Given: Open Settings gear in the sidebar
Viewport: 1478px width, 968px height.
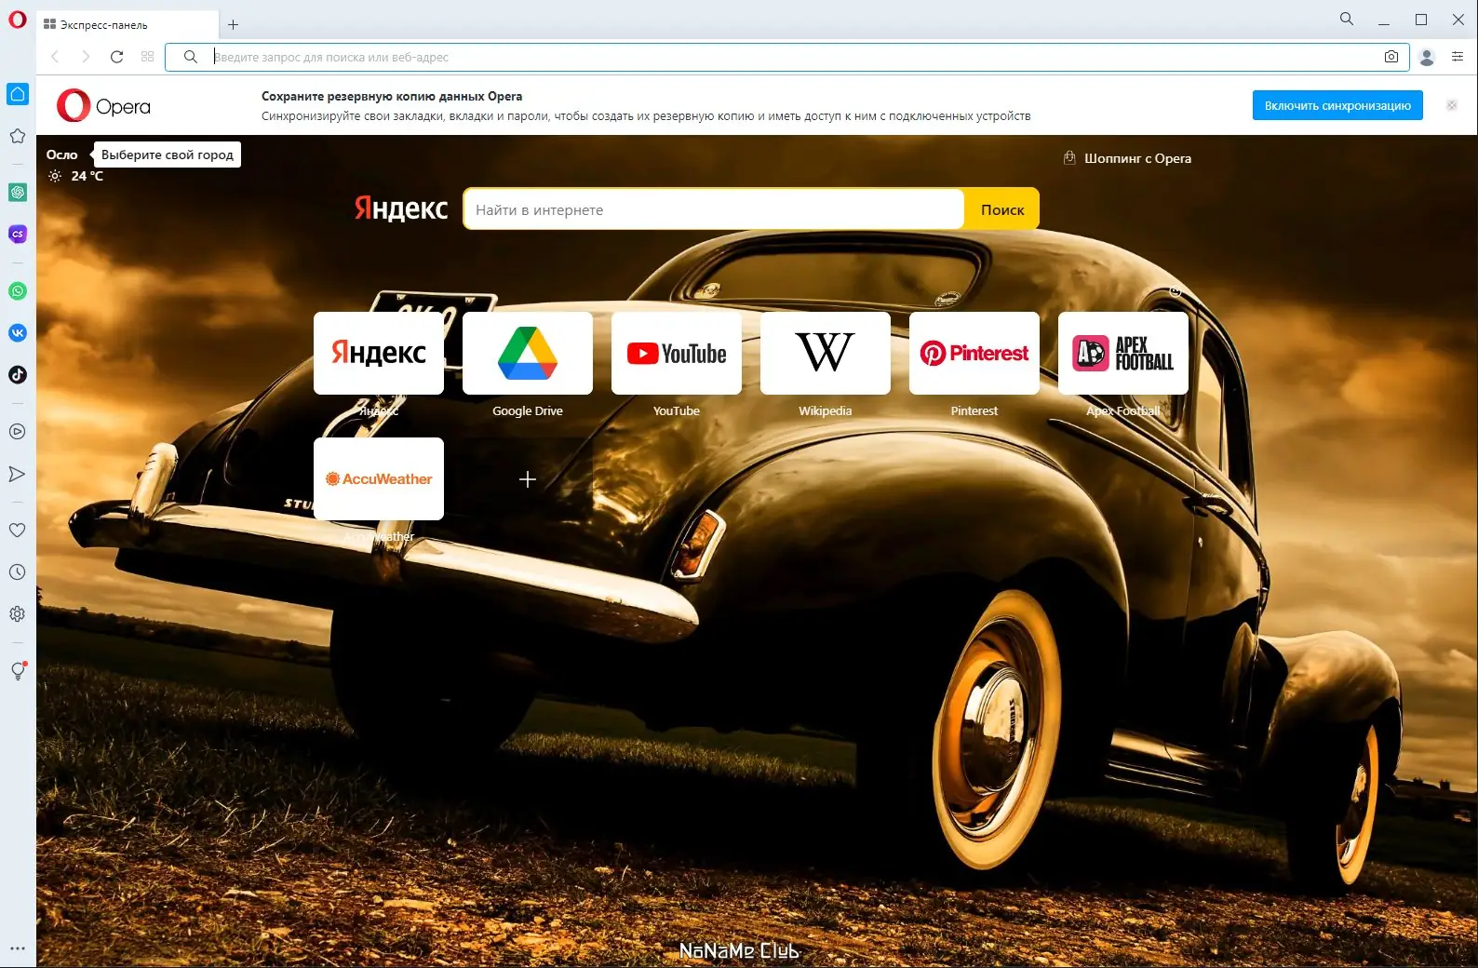Looking at the screenshot, I should 18,614.
